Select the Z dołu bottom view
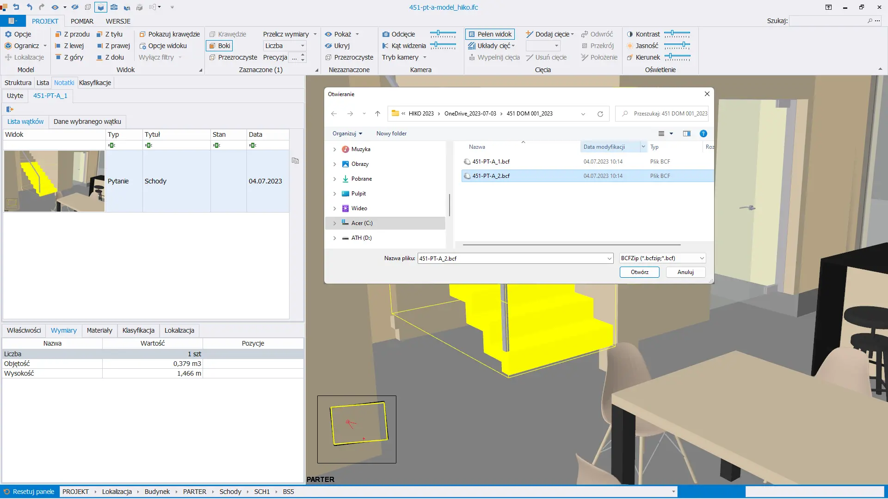 click(x=110, y=57)
